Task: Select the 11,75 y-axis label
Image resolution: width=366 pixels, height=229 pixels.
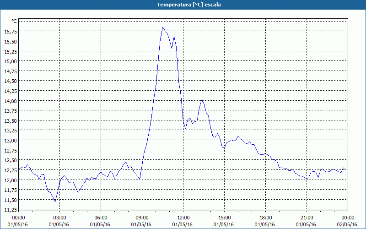Action: pyautogui.click(x=10, y=190)
